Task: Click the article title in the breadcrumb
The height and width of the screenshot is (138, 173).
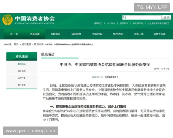Action: pos(70,45)
